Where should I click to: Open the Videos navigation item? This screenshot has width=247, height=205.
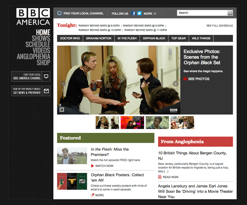(42, 50)
